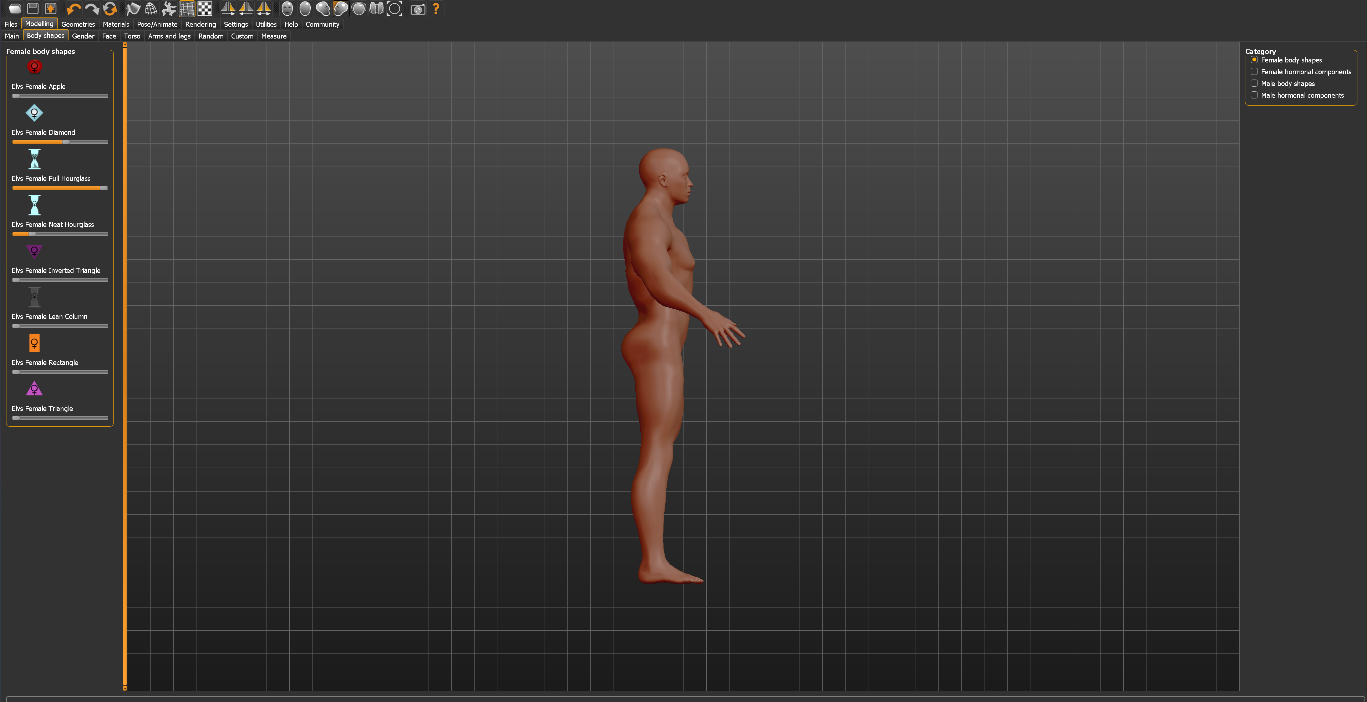This screenshot has width=1367, height=702.
Task: Click the Undo arrow icon
Action: (74, 9)
